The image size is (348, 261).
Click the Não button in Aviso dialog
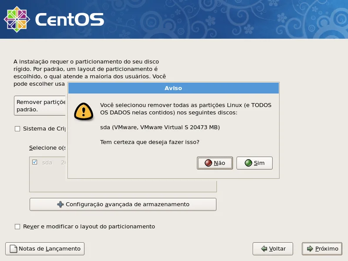(215, 163)
